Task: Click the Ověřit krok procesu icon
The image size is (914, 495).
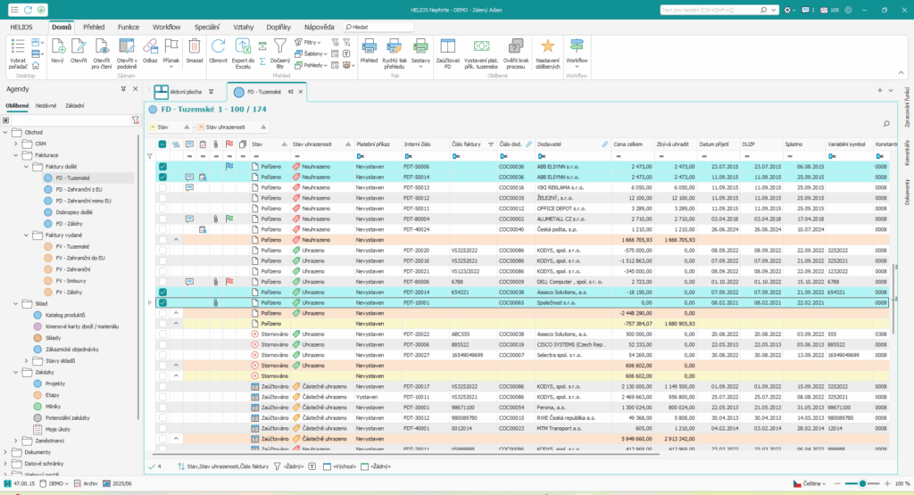Action: [517, 48]
